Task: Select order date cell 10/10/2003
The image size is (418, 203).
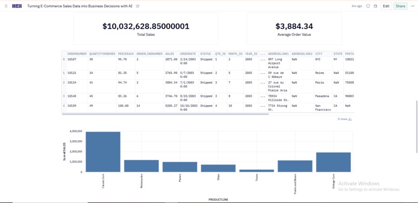Action: coord(189,108)
